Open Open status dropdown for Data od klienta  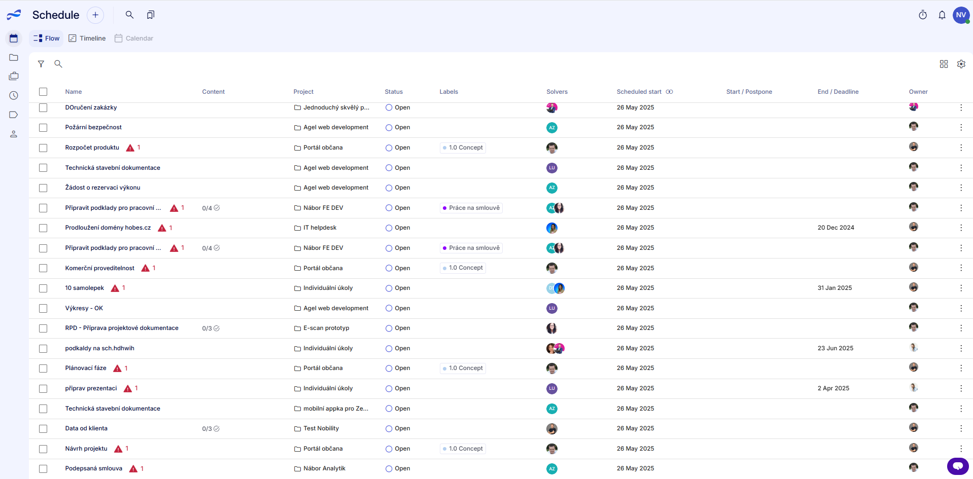398,428
